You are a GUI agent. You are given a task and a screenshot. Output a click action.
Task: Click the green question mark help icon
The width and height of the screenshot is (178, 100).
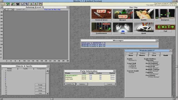coord(8,4)
